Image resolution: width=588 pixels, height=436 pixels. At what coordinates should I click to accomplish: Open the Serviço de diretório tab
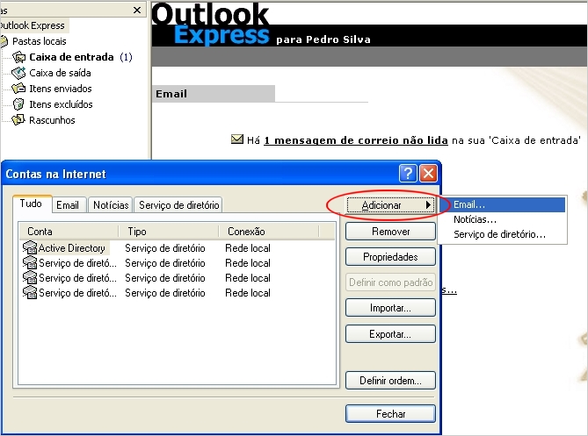coord(178,204)
